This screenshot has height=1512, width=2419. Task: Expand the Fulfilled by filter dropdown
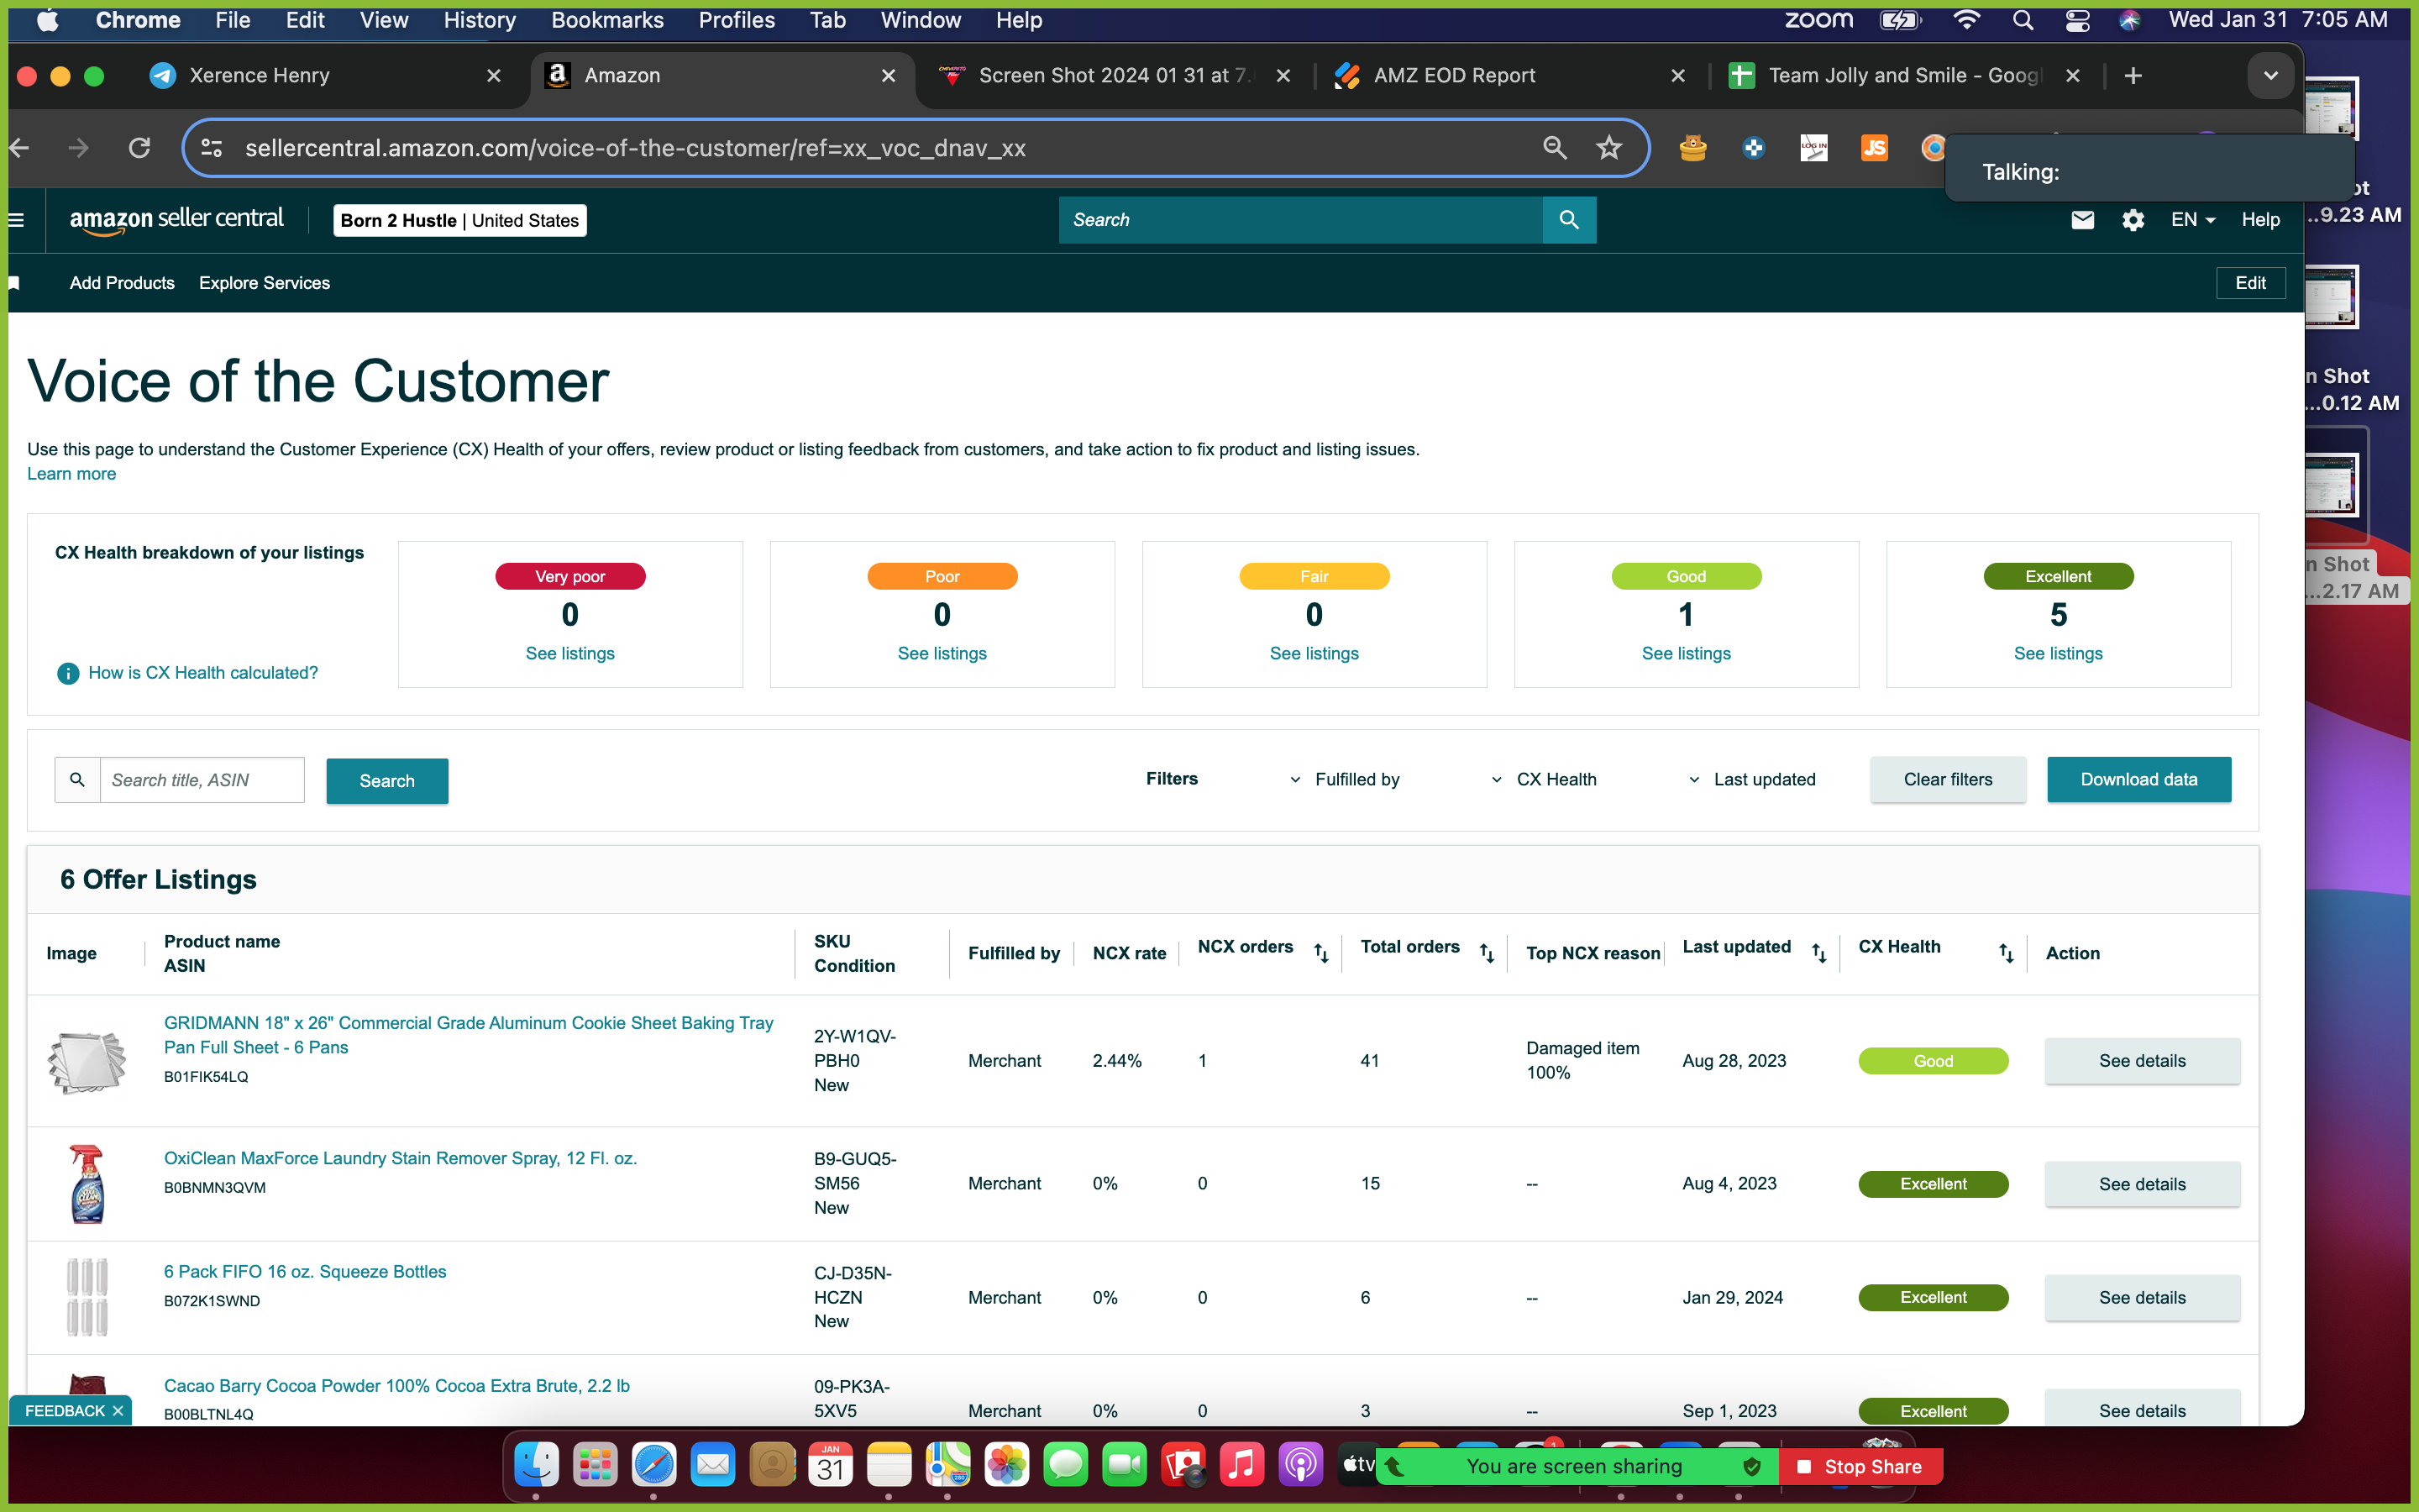click(x=1346, y=779)
